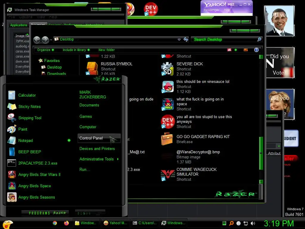Select the Briefcase icon in Explorer

pos(167,139)
